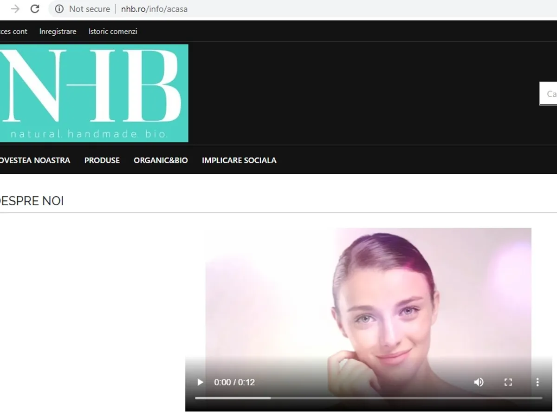This screenshot has height=418, width=557.
Task: Navigate to IMPLICARE SOCIALA
Action: pyautogui.click(x=239, y=160)
